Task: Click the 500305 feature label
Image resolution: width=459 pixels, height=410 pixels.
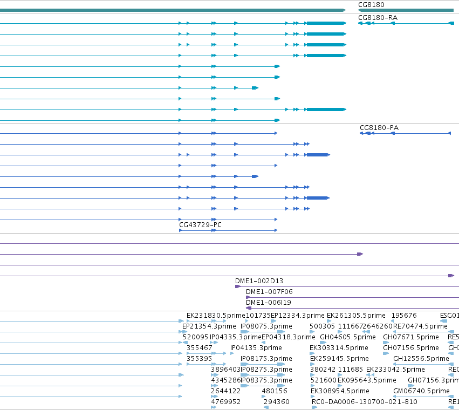Action: pyautogui.click(x=322, y=326)
